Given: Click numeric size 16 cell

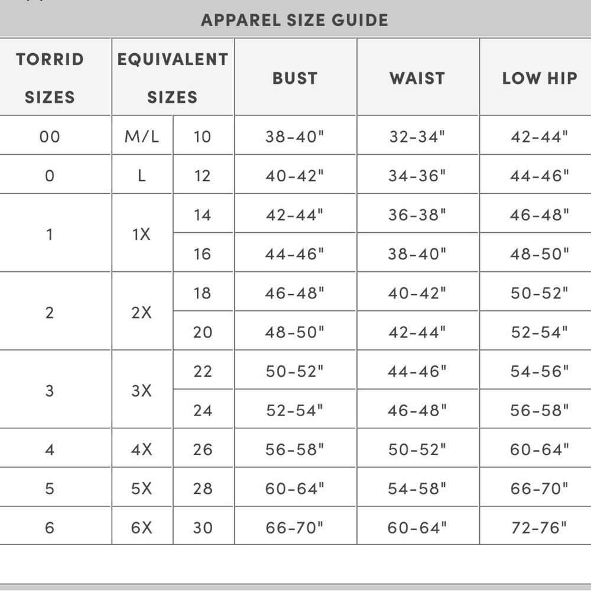Looking at the screenshot, I should pos(203,253).
